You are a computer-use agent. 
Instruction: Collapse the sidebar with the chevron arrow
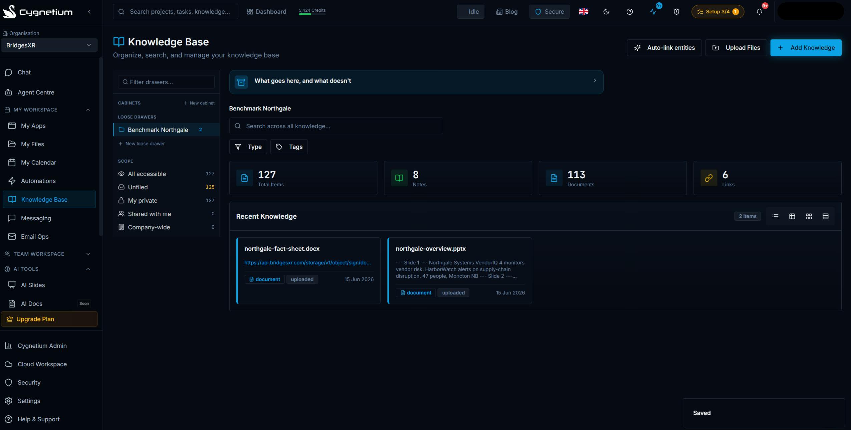pyautogui.click(x=89, y=12)
